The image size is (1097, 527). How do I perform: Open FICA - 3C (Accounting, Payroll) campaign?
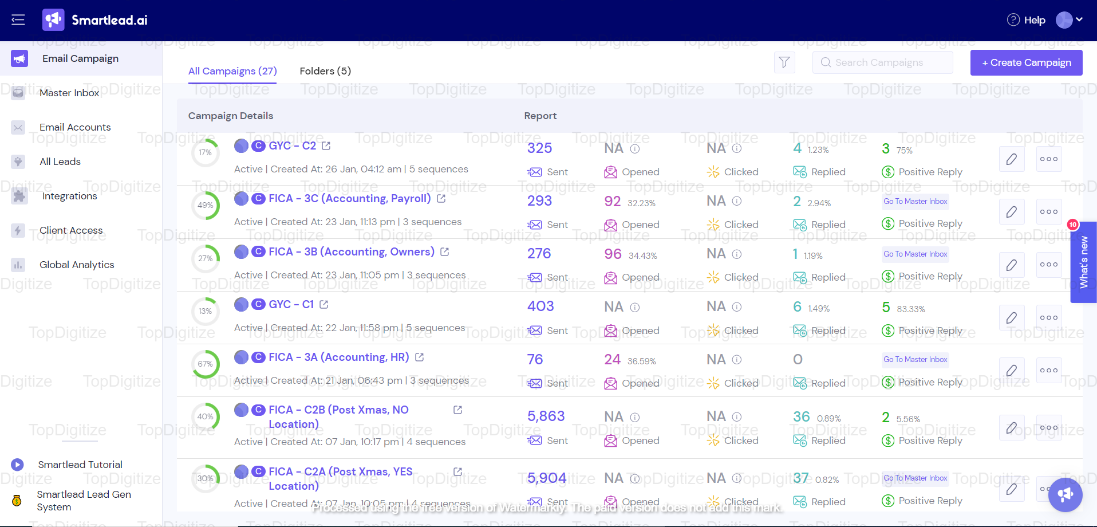point(350,198)
